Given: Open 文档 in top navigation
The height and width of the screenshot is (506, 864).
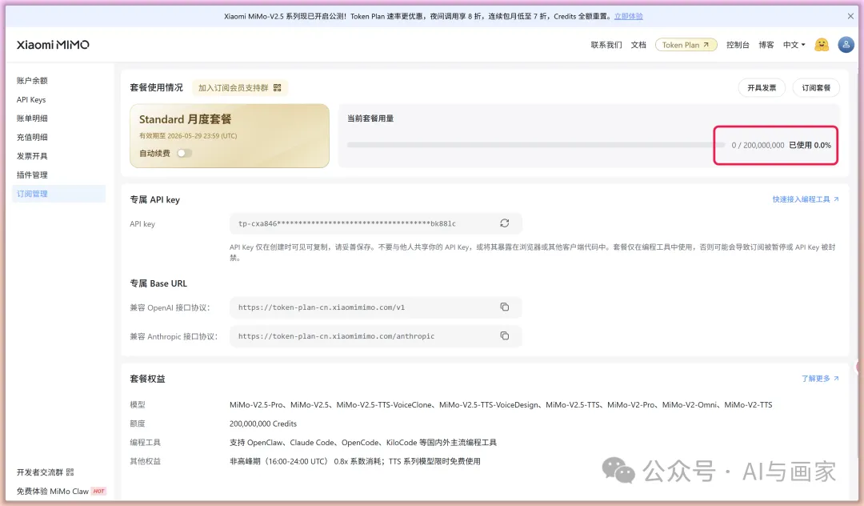Looking at the screenshot, I should (x=638, y=45).
